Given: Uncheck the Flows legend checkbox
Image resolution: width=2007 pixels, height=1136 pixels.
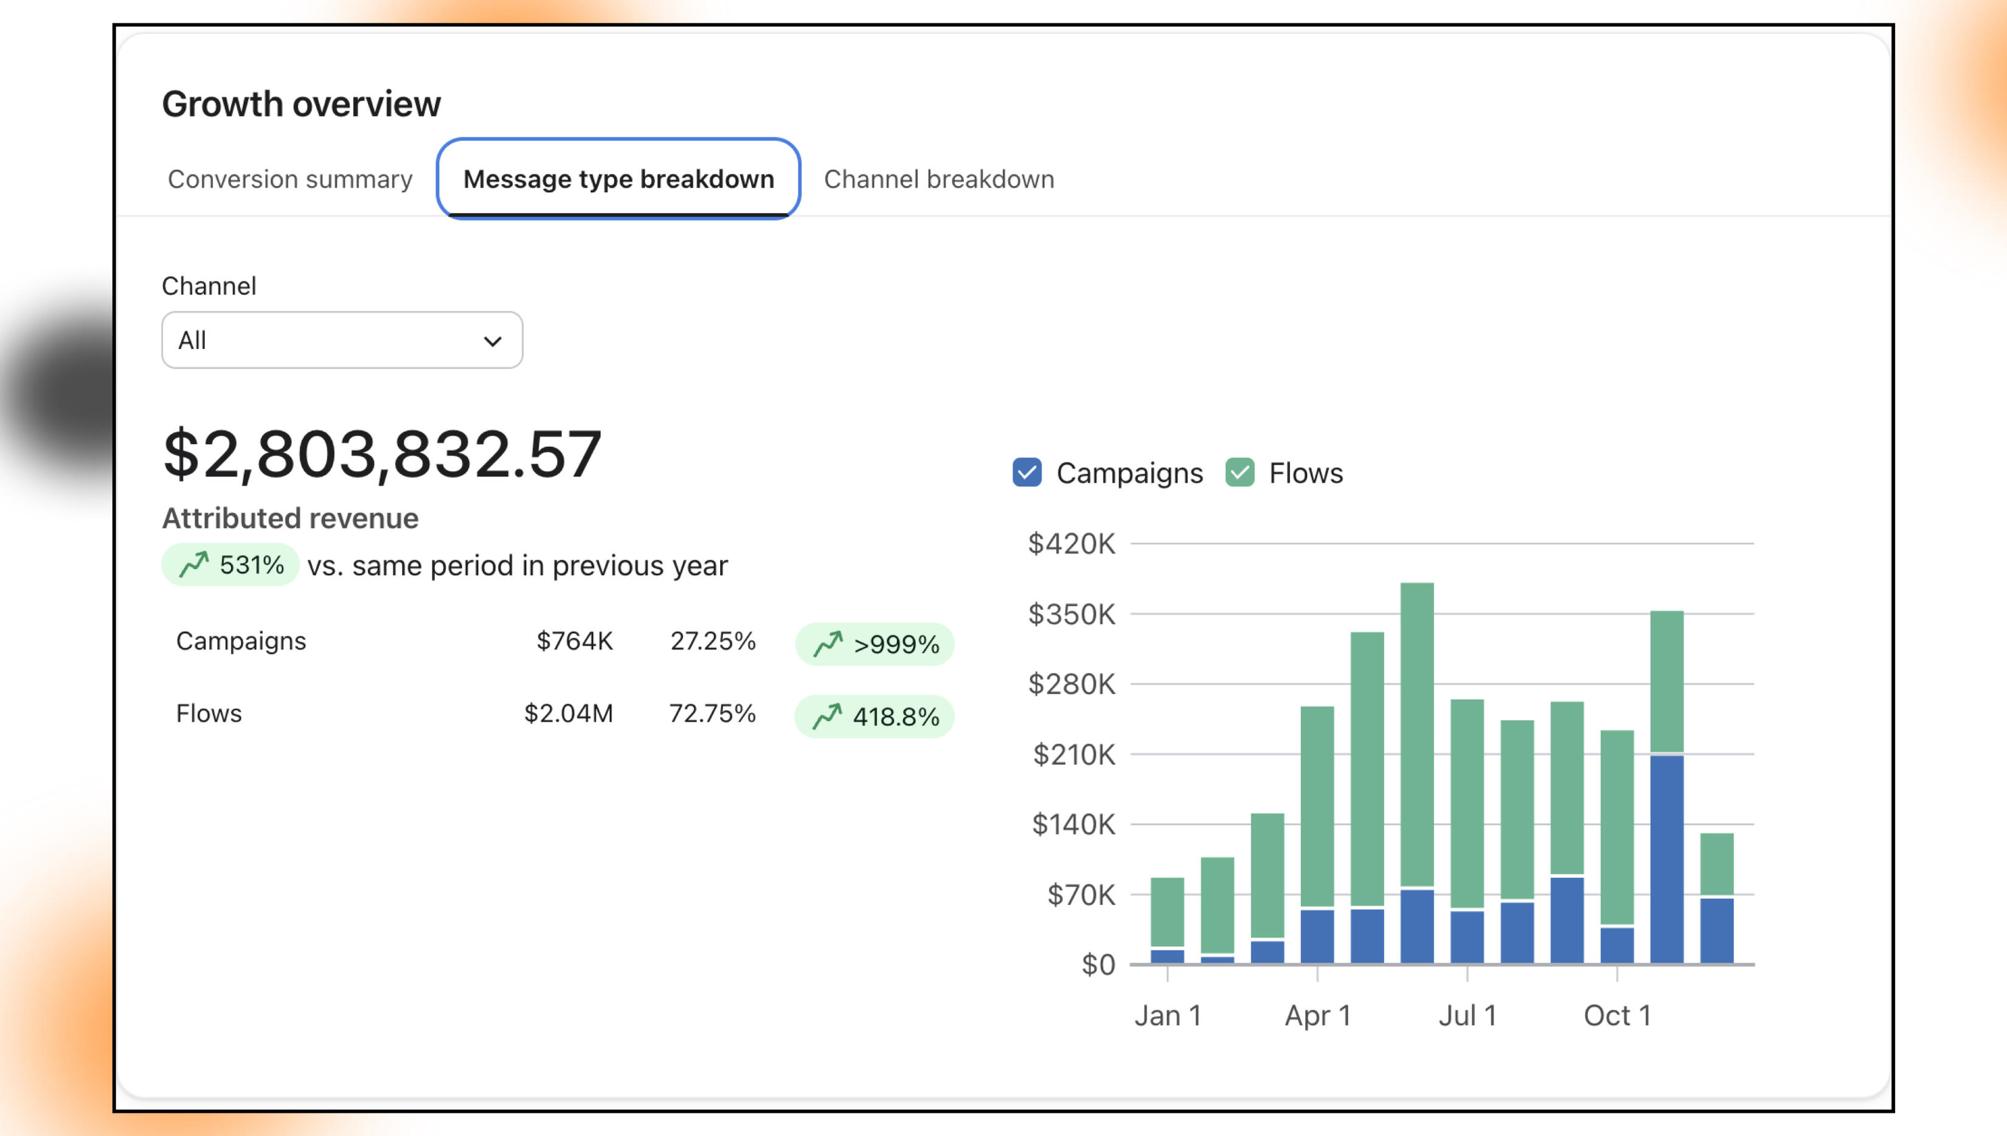Looking at the screenshot, I should 1239,473.
